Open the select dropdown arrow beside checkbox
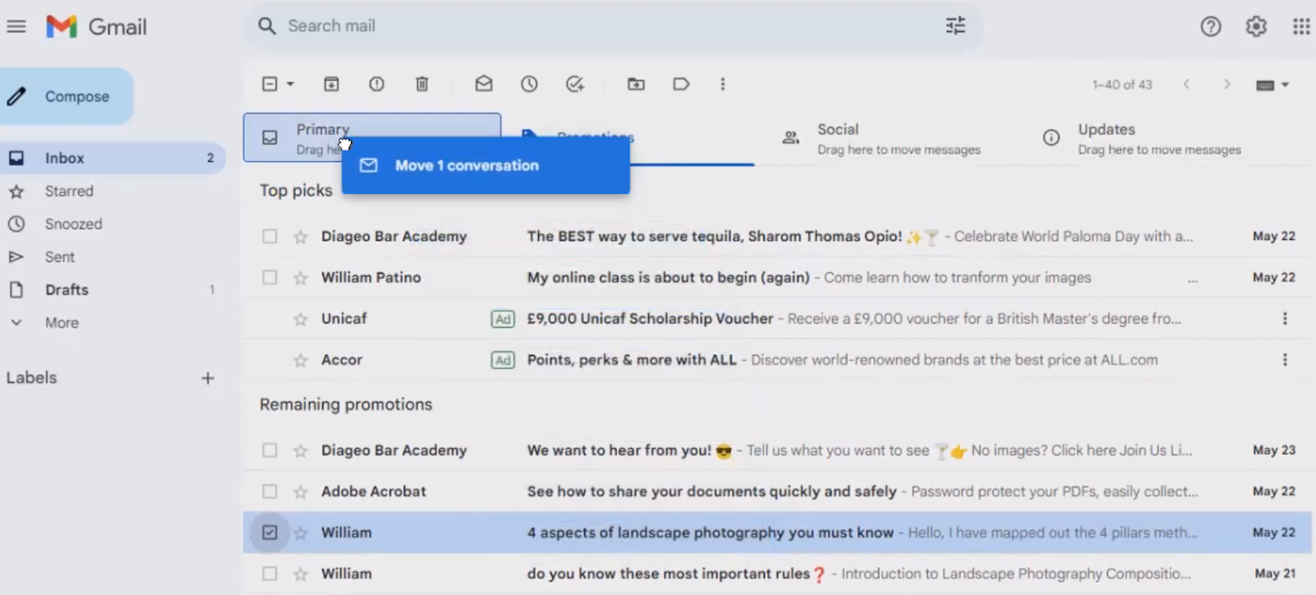Screen dimensions: 1316x595 click(x=290, y=84)
